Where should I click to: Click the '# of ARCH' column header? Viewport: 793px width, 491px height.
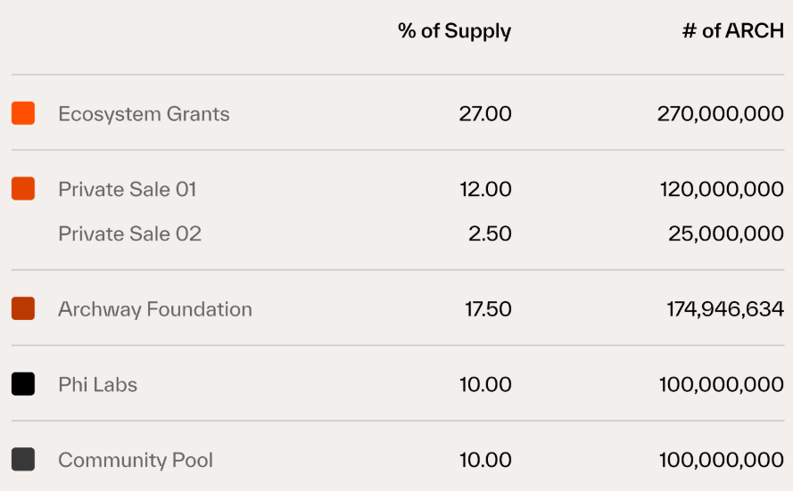click(732, 31)
